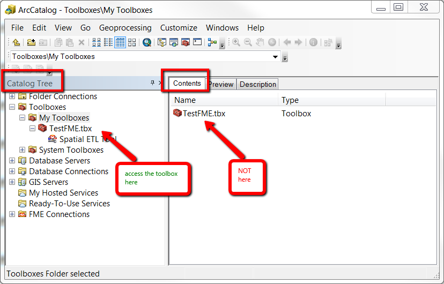
Task: Open the Location combo box dropdown arrow
Action: click(275, 57)
